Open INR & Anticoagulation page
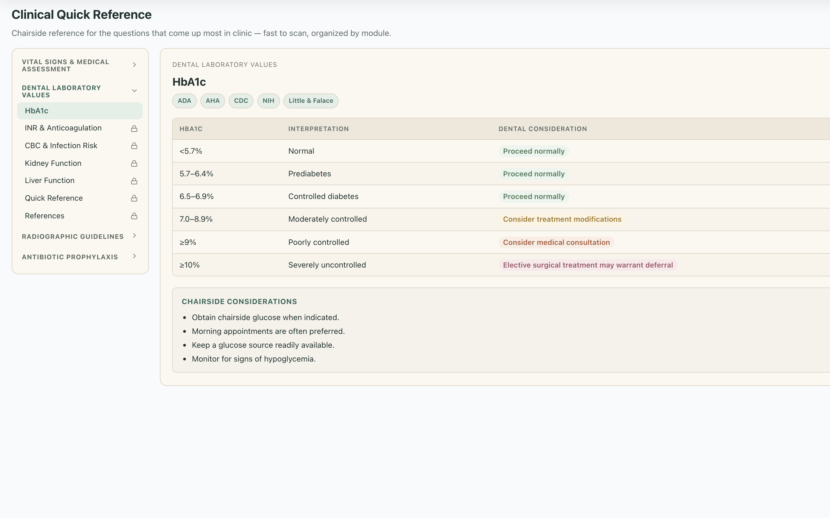Image resolution: width=830 pixels, height=518 pixels. (80, 128)
